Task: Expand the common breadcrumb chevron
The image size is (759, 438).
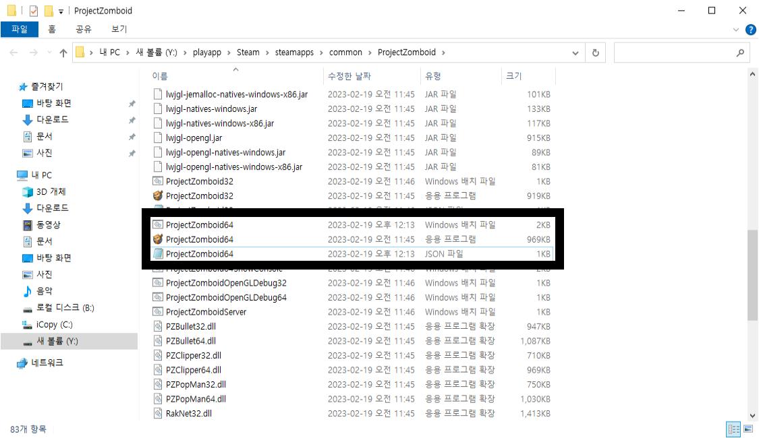Action: (370, 53)
